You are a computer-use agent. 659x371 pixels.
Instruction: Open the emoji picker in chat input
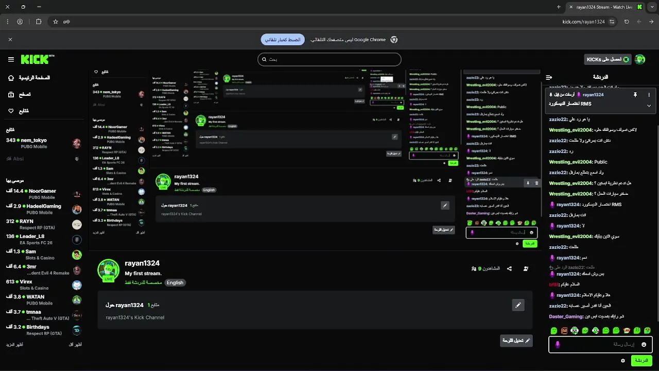tap(644, 344)
